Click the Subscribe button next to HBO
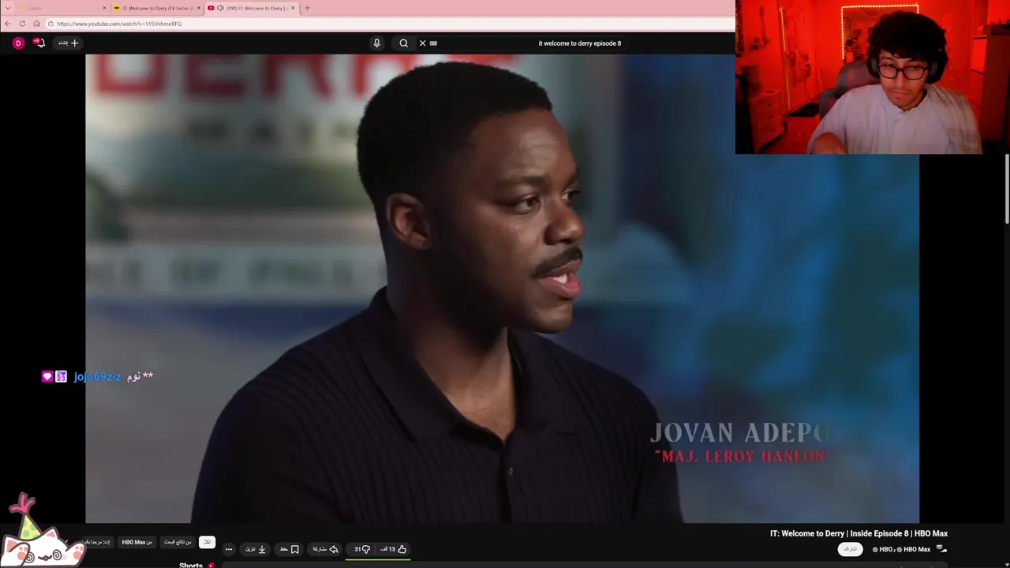1010x568 pixels. [x=850, y=549]
